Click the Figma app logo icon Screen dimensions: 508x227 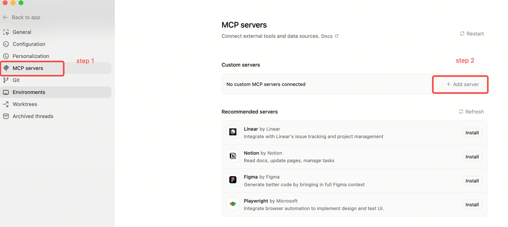[233, 180]
